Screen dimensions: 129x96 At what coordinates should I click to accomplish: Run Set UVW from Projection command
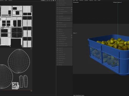pyautogui.click(x=63, y=7)
